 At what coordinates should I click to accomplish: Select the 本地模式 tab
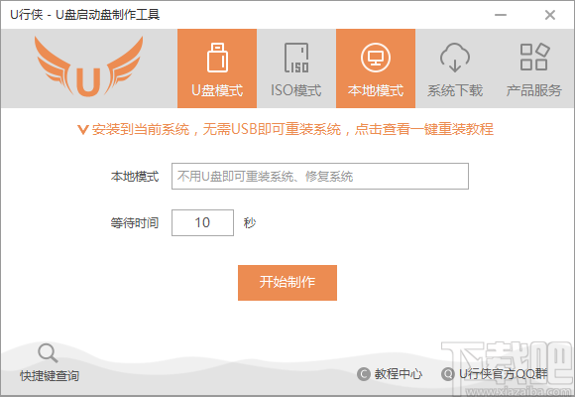tap(376, 68)
